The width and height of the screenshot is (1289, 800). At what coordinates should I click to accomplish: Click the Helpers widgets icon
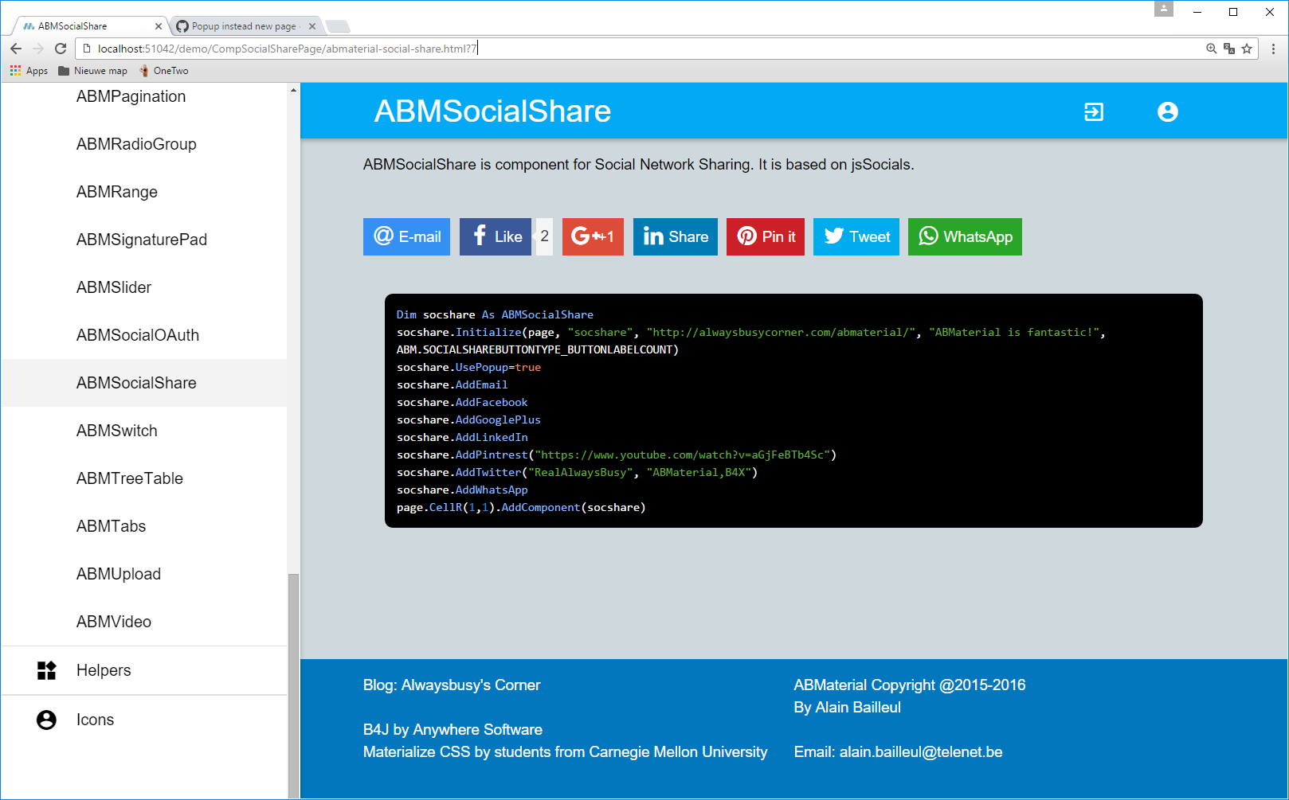point(47,670)
